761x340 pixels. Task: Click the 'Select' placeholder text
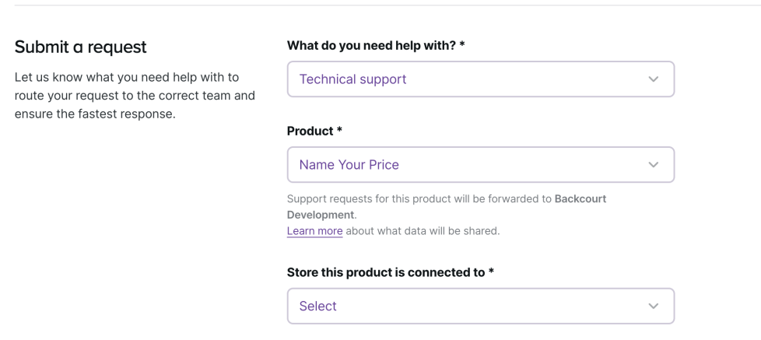click(317, 306)
